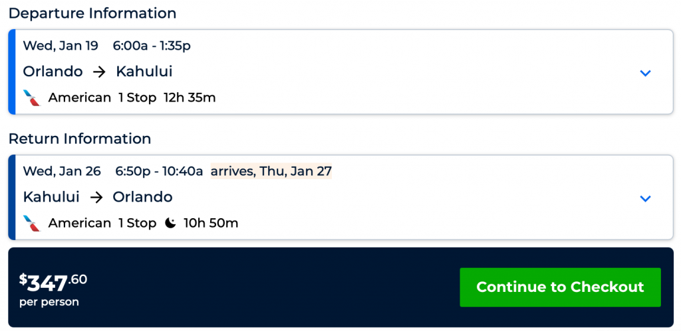Click the arrow between Kahului and Orlando

96,197
